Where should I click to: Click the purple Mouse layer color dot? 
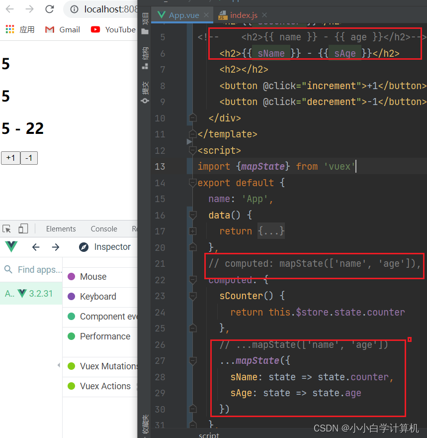[72, 277]
